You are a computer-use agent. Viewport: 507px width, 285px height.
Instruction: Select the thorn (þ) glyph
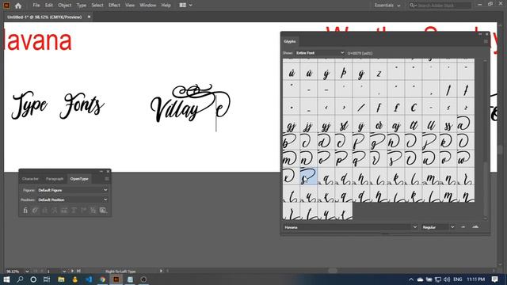point(343,72)
